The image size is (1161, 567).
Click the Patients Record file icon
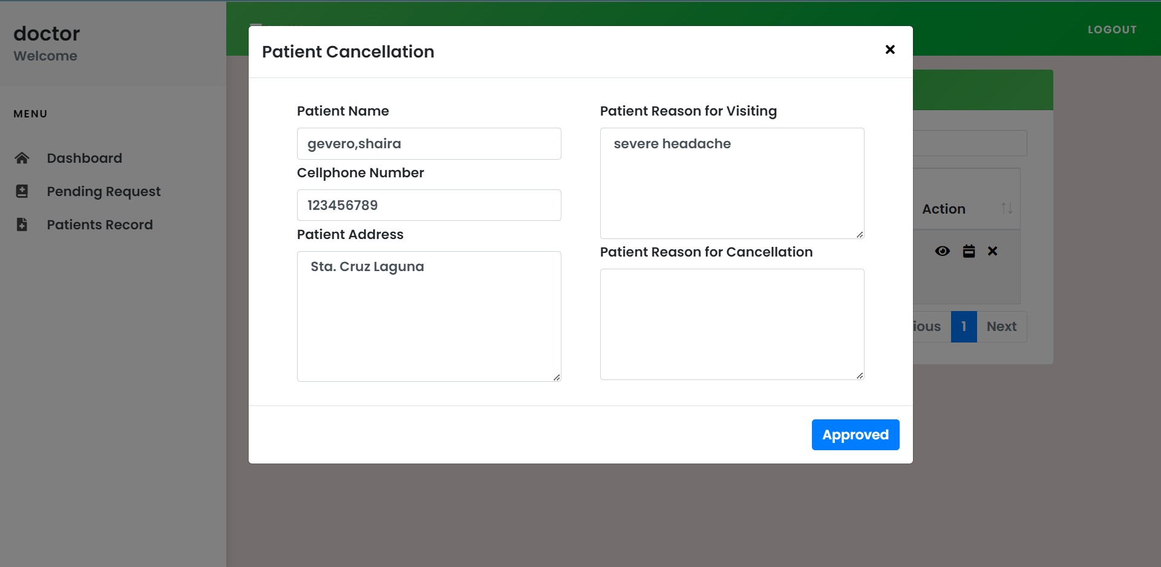tap(22, 225)
